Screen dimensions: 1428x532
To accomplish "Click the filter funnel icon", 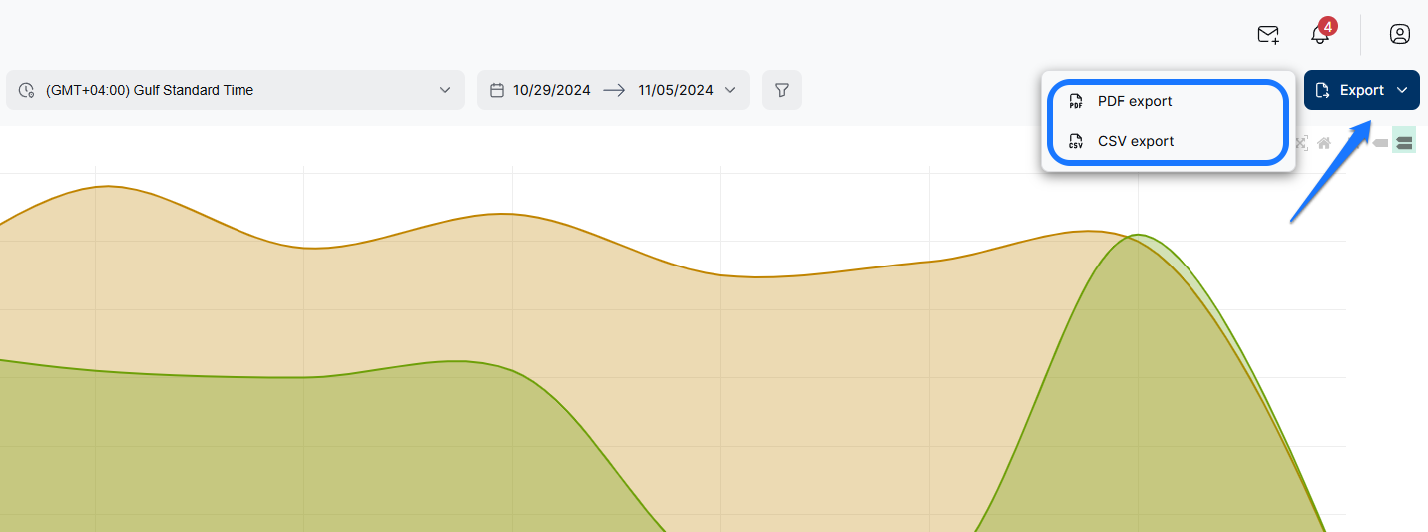I will (782, 90).
